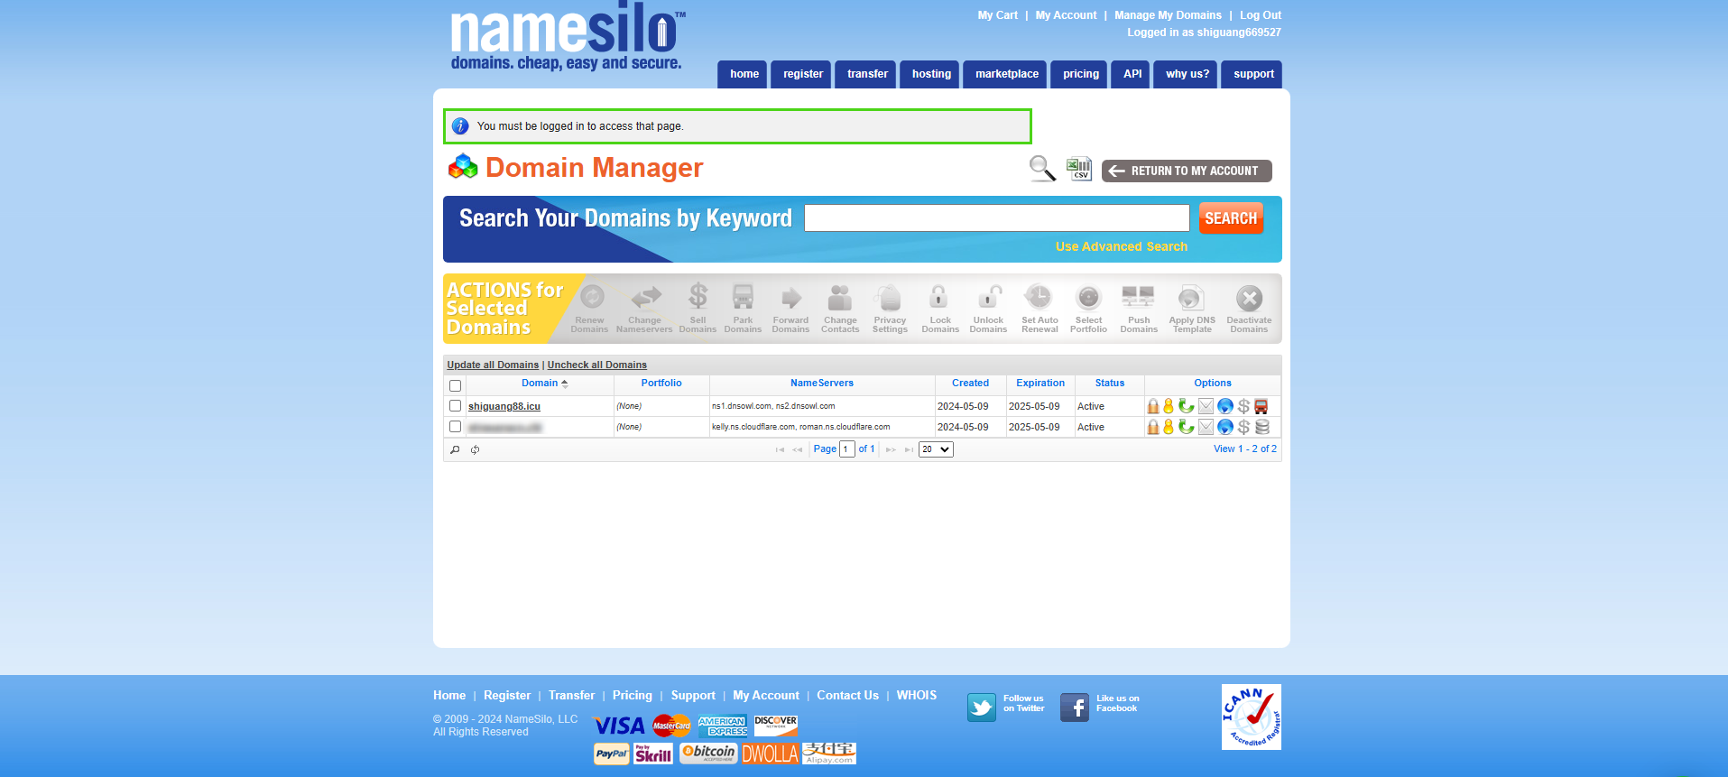The width and height of the screenshot is (1728, 777).
Task: Toggle the select-all checkbox in the table header
Action: point(456,385)
